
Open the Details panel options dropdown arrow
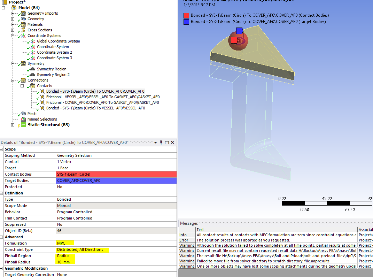tap(156, 143)
